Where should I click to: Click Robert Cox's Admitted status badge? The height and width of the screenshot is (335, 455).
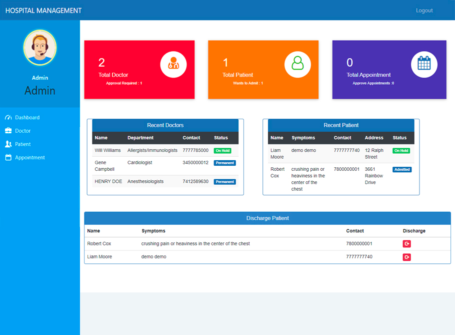tap(402, 169)
